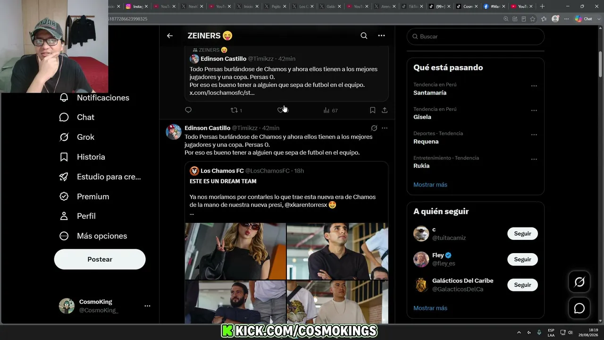Repost the tweet with 1 repost
604x340 pixels.
(236, 110)
